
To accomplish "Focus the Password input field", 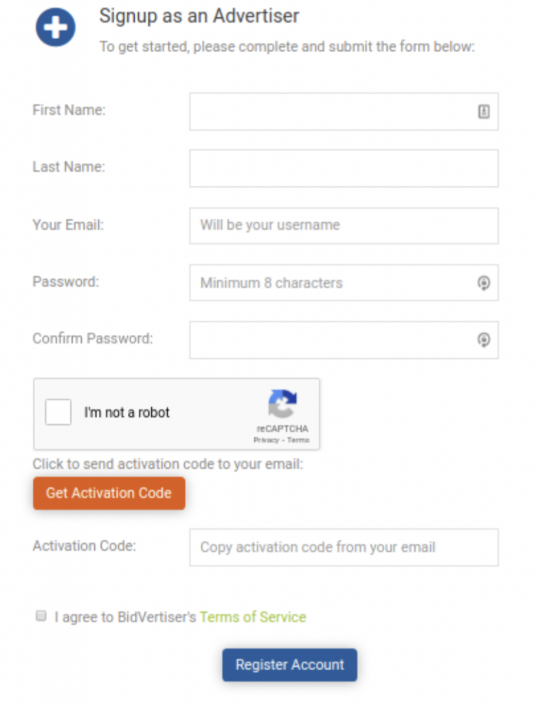I will tap(330, 283).
